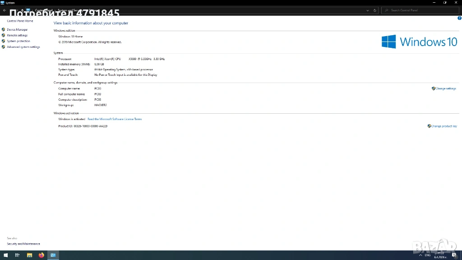The image size is (462, 260).
Task: Open the notification Action Center
Action: (454, 255)
